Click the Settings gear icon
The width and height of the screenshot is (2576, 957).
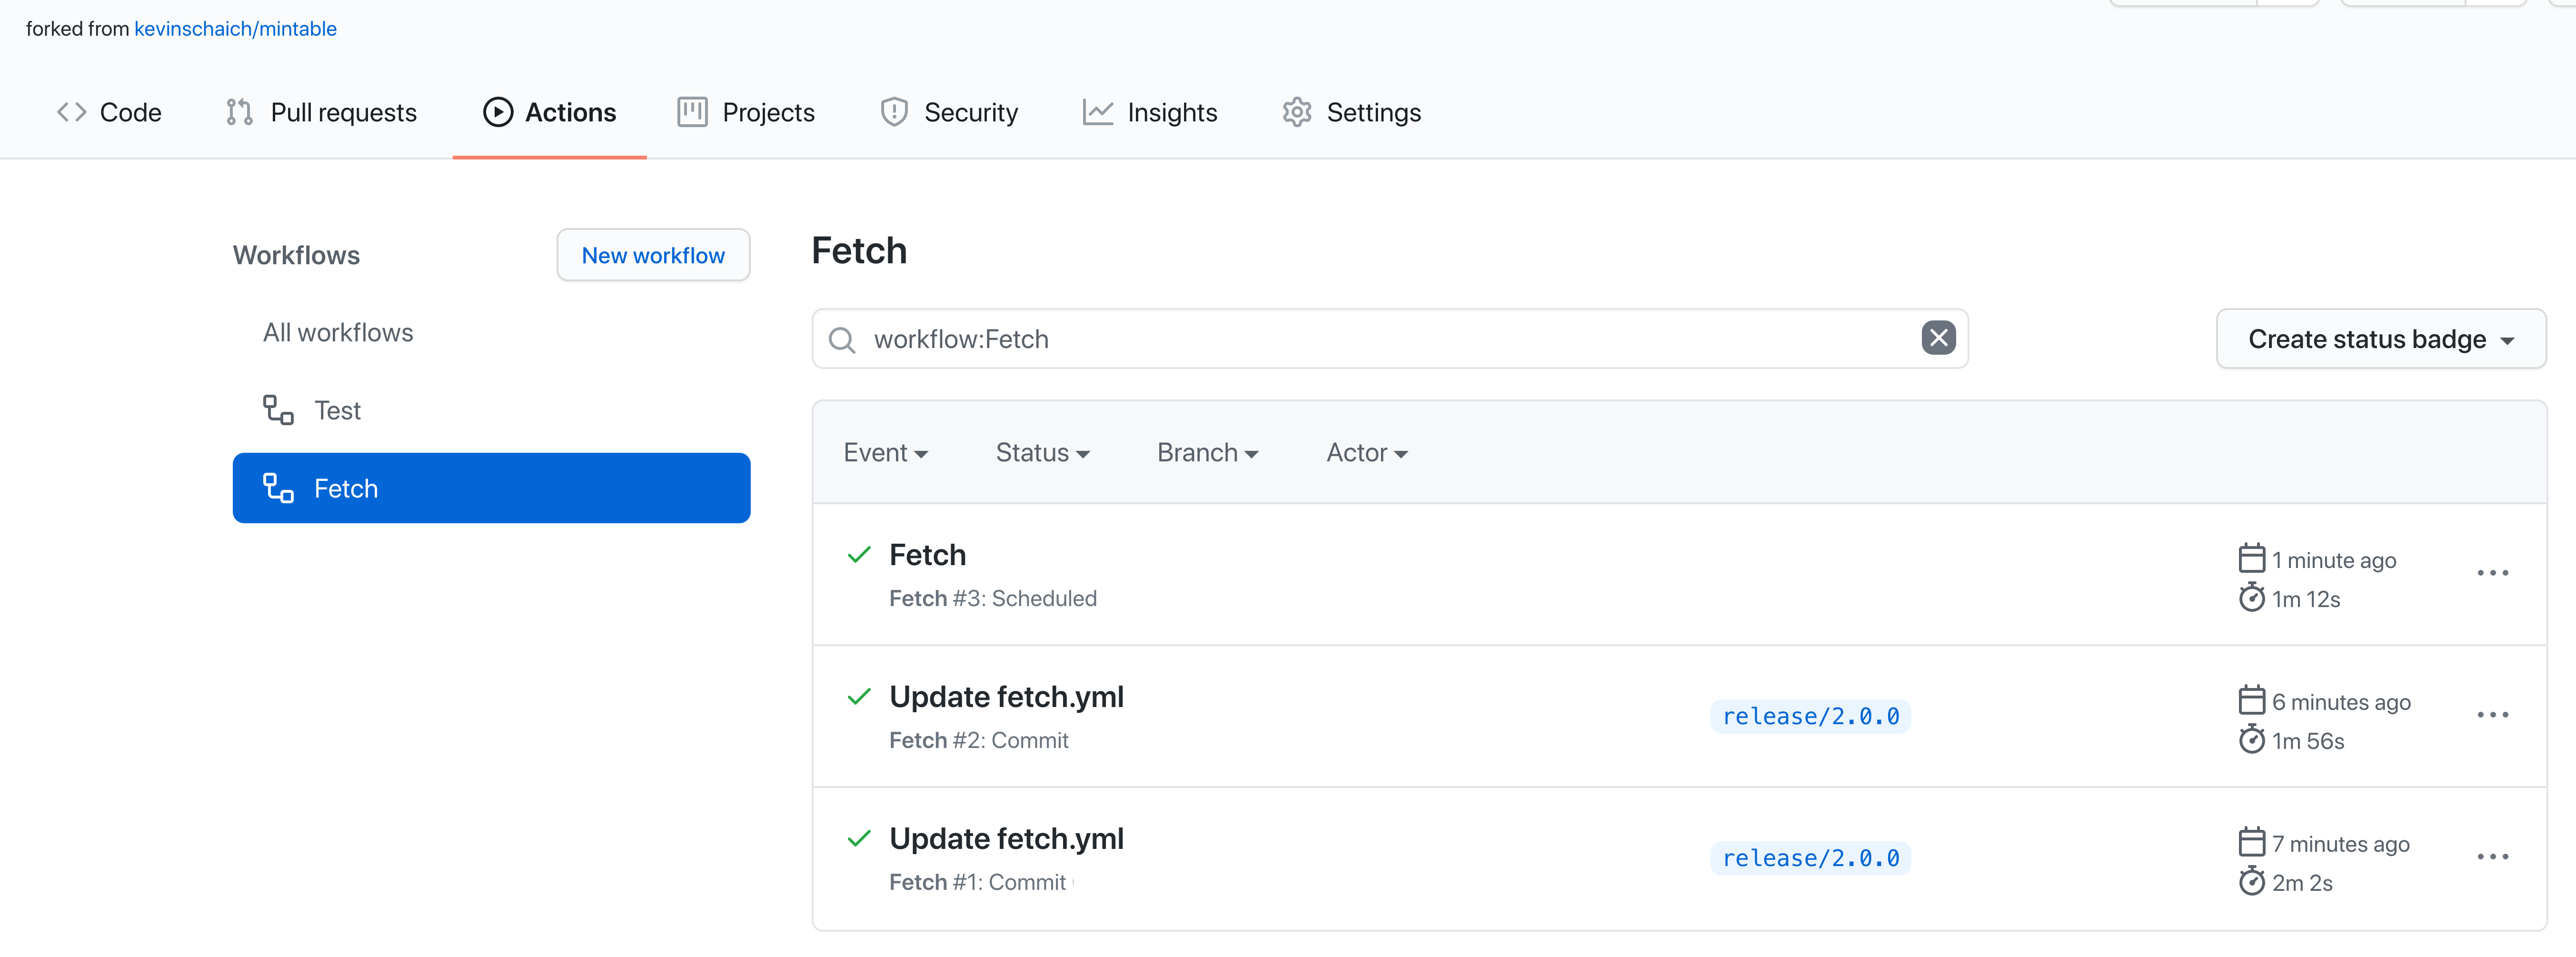pos(1296,112)
